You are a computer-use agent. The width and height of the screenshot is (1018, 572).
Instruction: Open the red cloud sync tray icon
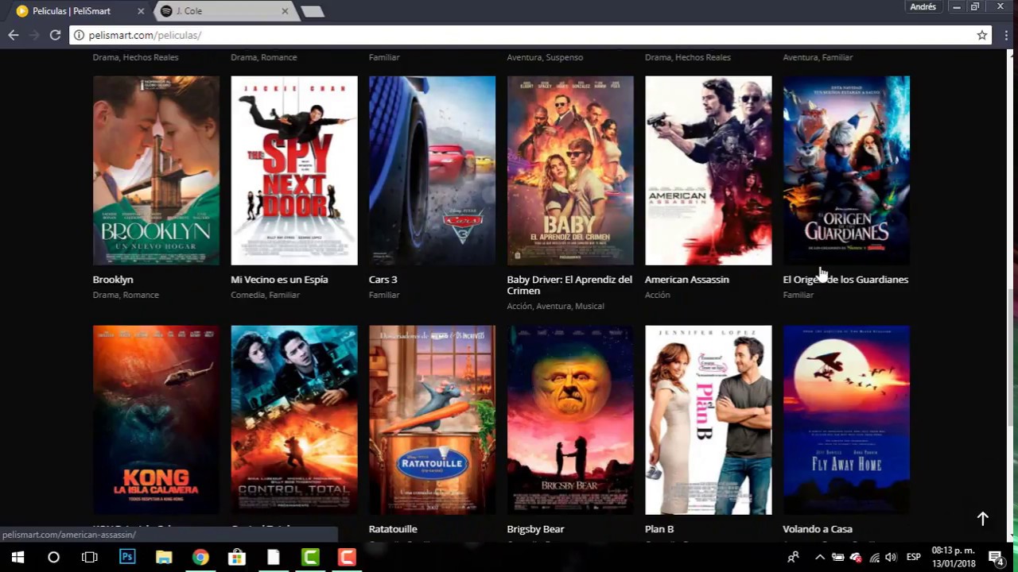[856, 557]
